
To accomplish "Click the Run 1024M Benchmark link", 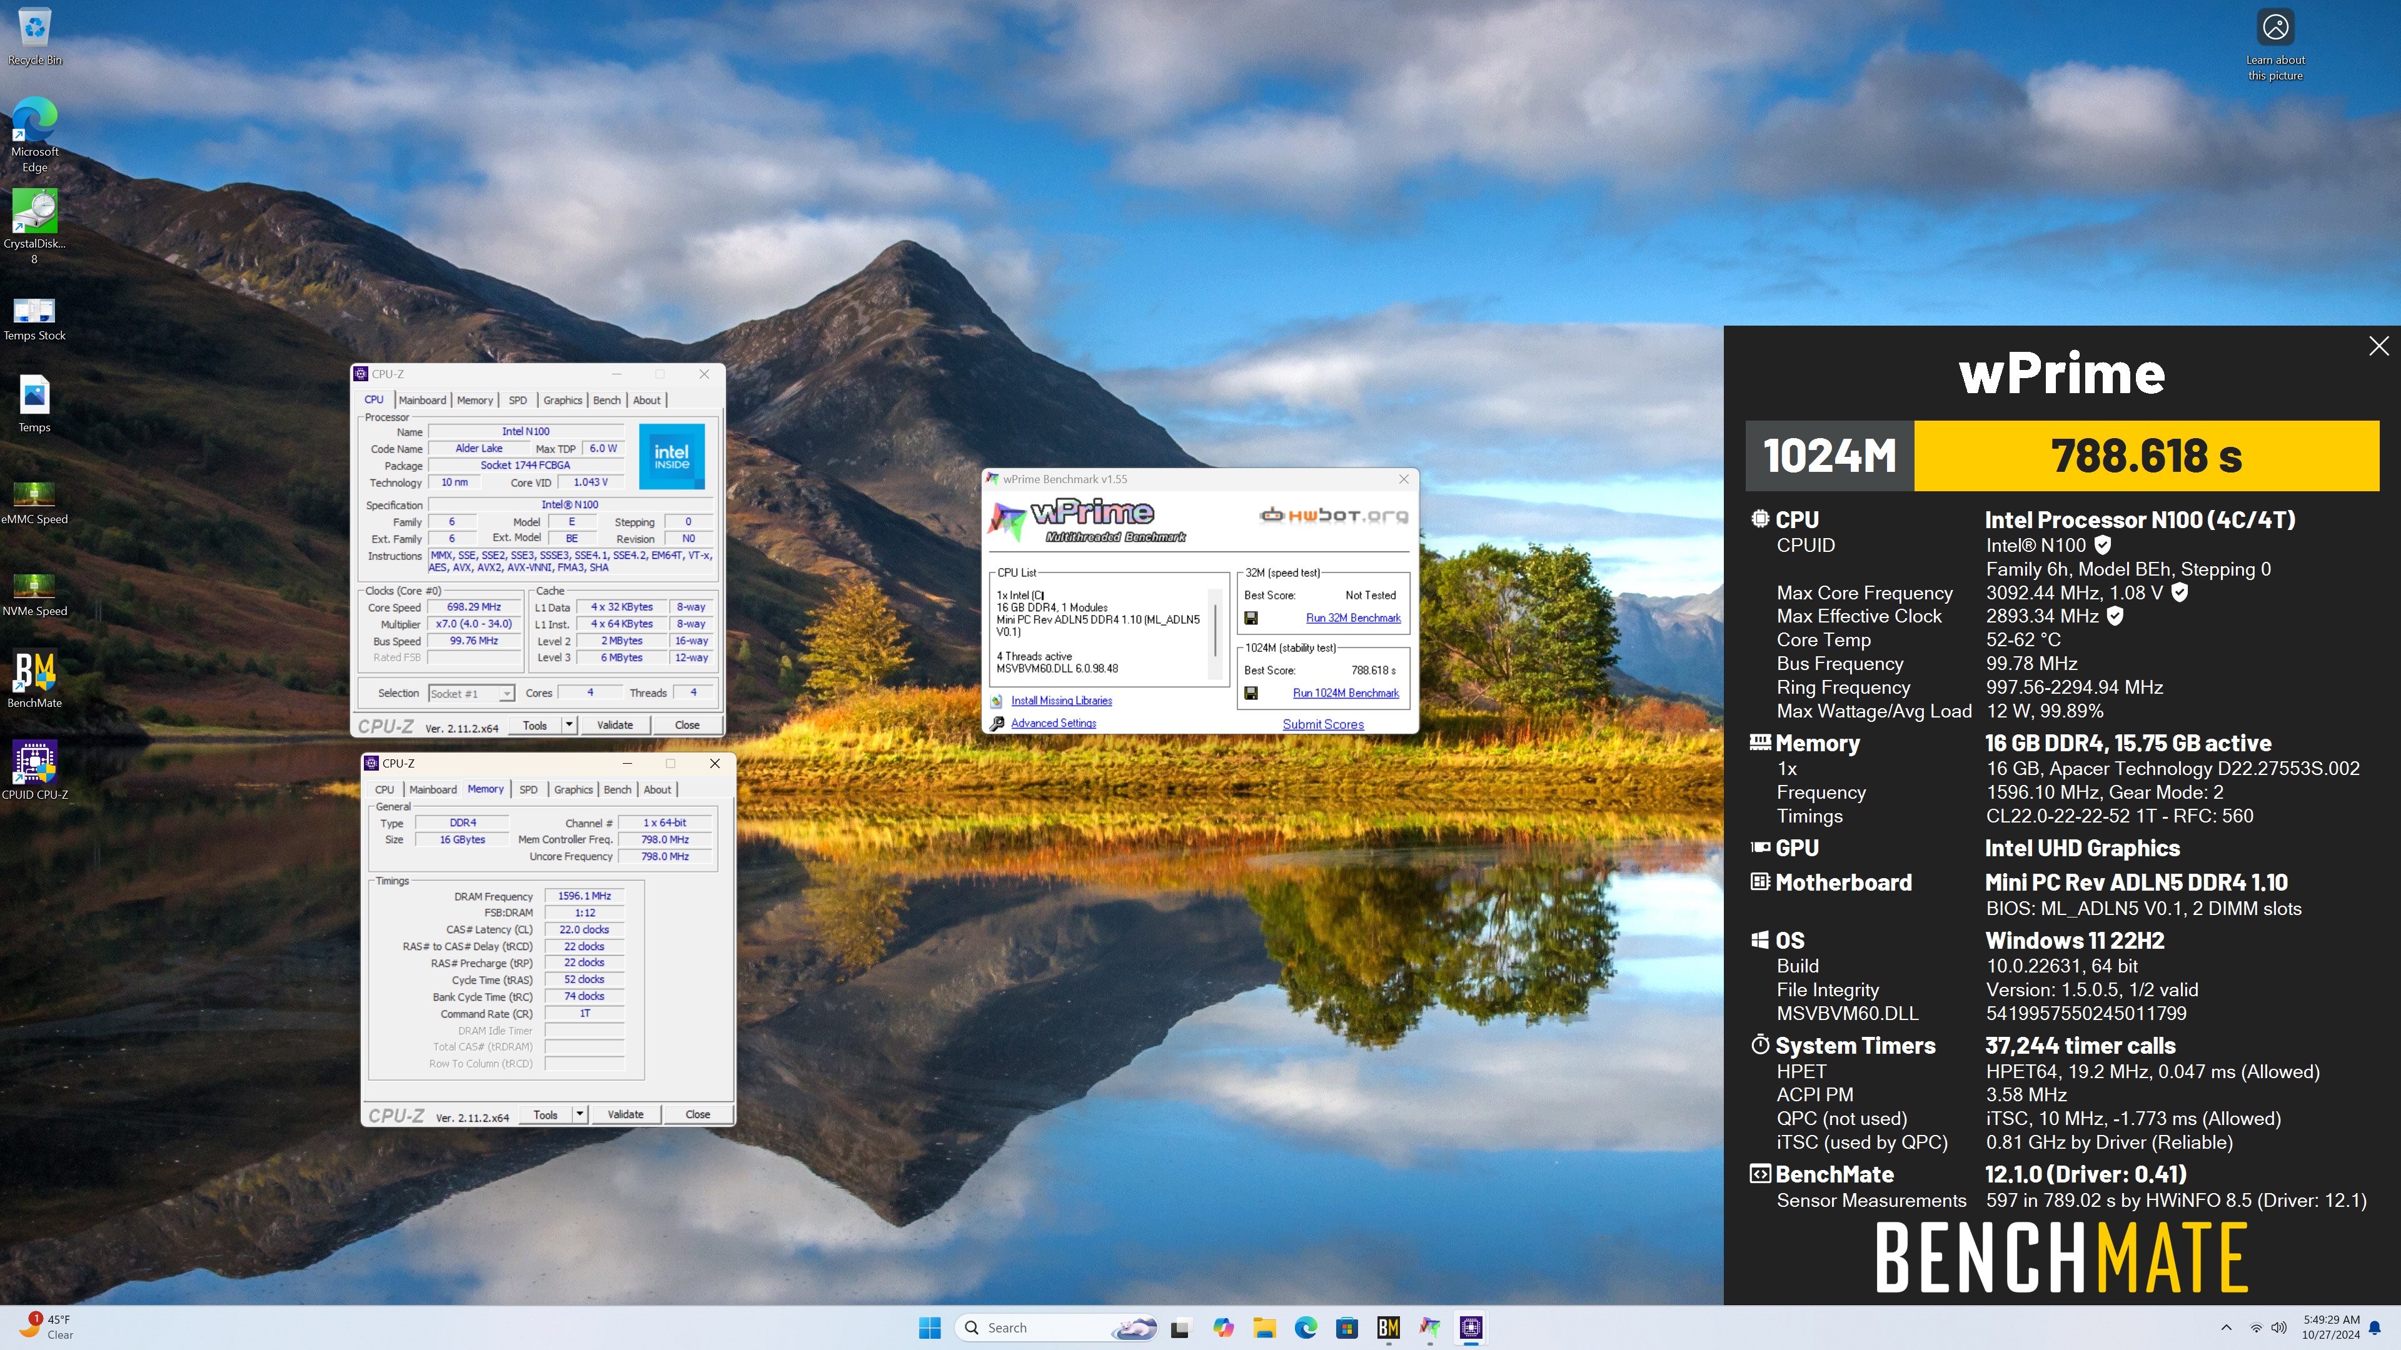I will tap(1345, 693).
